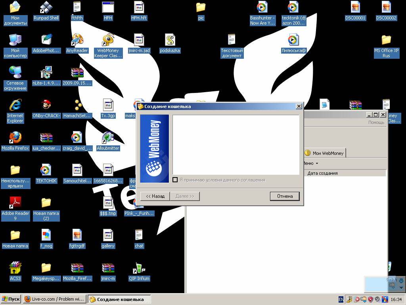406x305 pixels.
Task: Click the Отмена button
Action: (285, 196)
